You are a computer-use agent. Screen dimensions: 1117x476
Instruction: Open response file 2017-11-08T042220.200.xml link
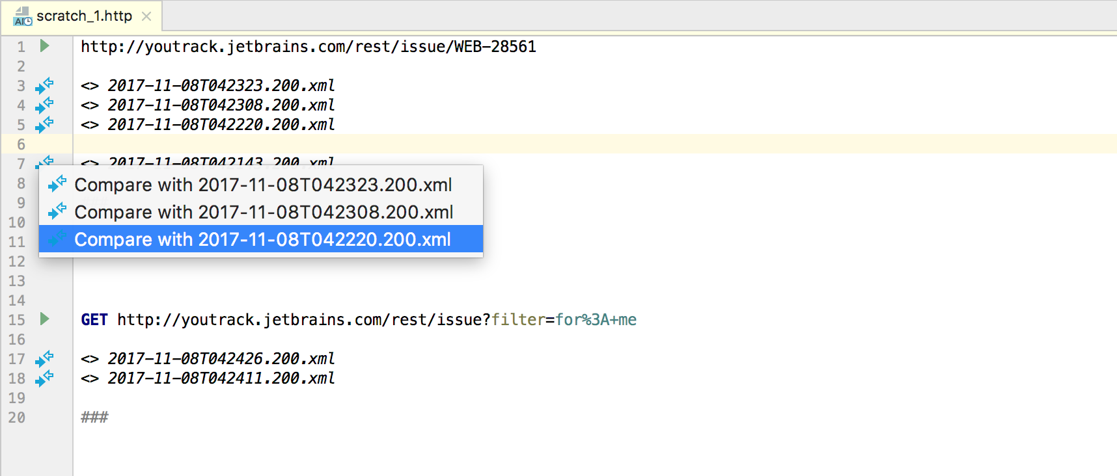tap(221, 124)
